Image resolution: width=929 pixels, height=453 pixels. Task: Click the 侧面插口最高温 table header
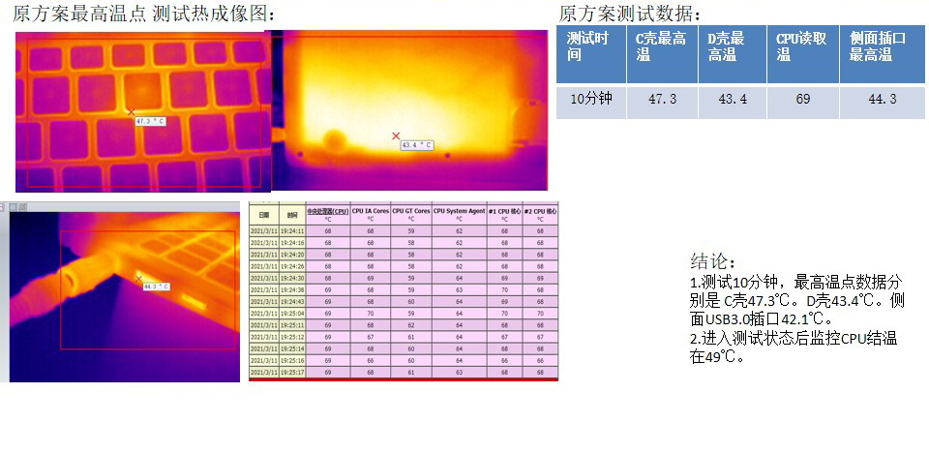tap(882, 46)
